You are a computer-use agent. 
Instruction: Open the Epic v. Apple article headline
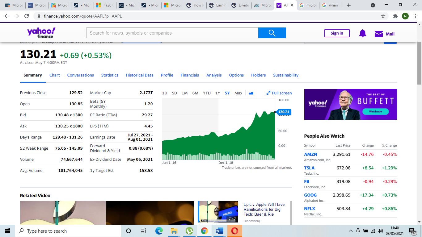(x=264, y=209)
